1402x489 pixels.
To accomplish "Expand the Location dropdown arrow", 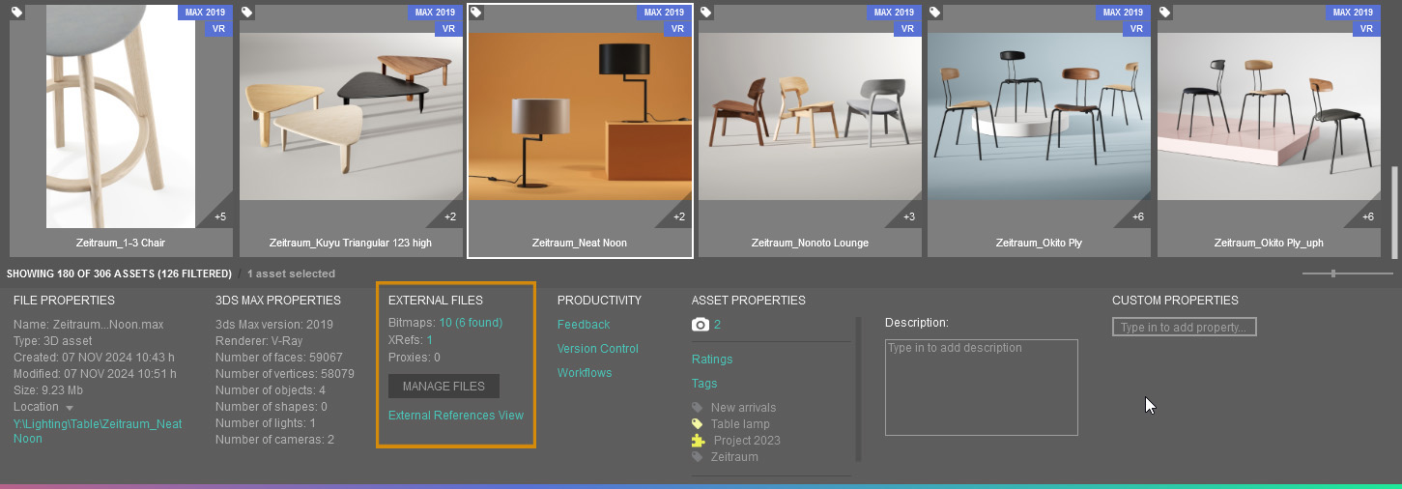I will 70,408.
